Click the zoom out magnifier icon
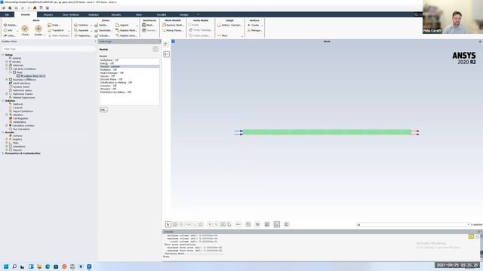The image size is (483, 271). tap(217, 224)
